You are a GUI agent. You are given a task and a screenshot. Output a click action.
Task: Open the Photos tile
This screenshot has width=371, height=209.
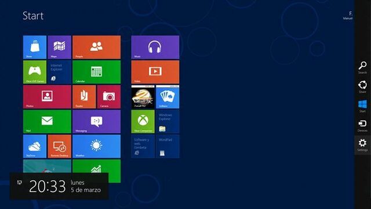pos(47,97)
